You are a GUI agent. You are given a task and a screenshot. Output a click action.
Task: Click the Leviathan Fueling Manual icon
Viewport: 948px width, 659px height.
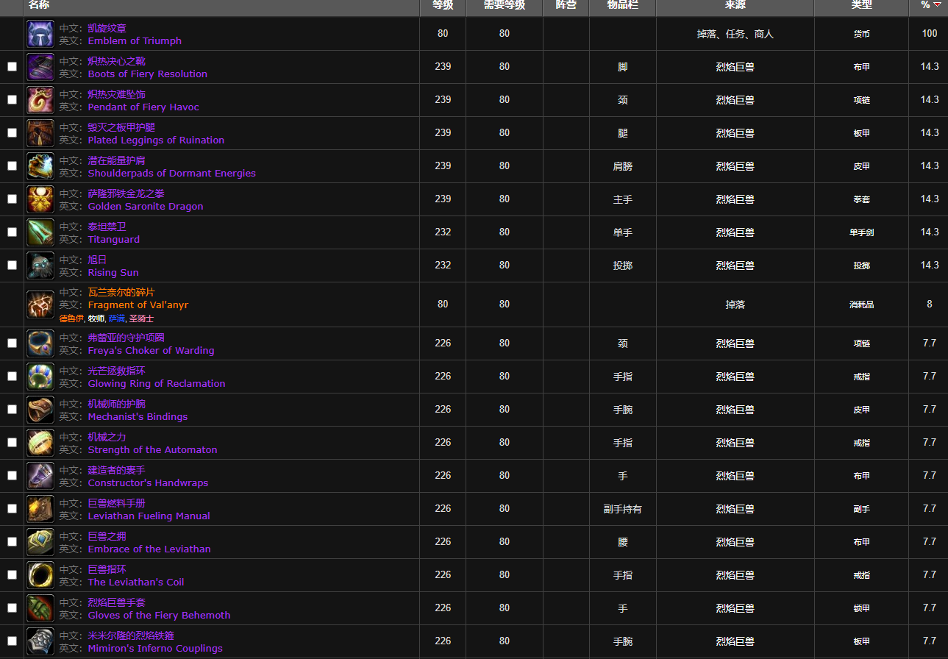click(x=40, y=509)
